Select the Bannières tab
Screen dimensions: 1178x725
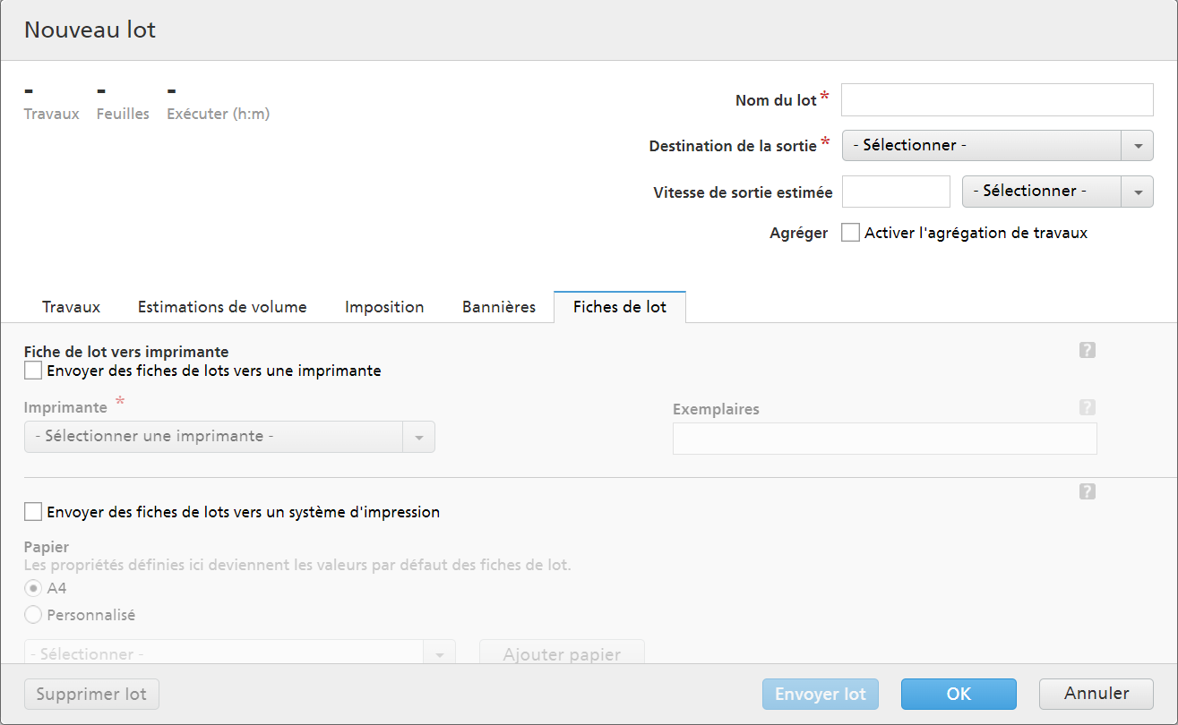[499, 307]
